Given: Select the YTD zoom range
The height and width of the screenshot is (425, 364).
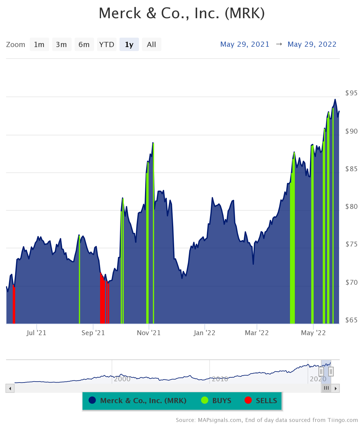Looking at the screenshot, I should (107, 44).
